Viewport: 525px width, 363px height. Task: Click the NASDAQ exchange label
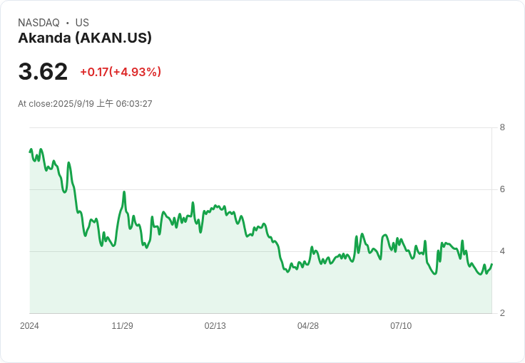39,23
